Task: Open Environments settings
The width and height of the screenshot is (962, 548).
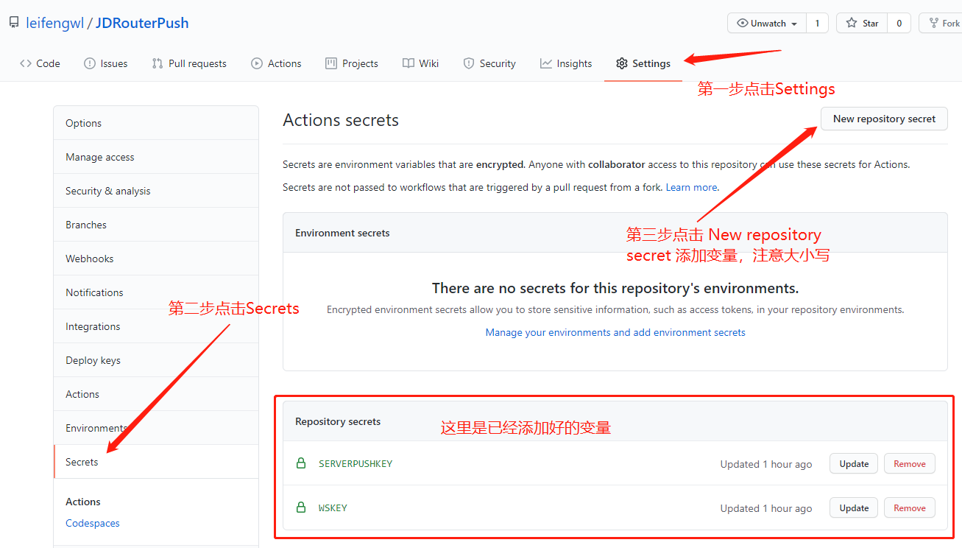Action: click(x=156, y=428)
